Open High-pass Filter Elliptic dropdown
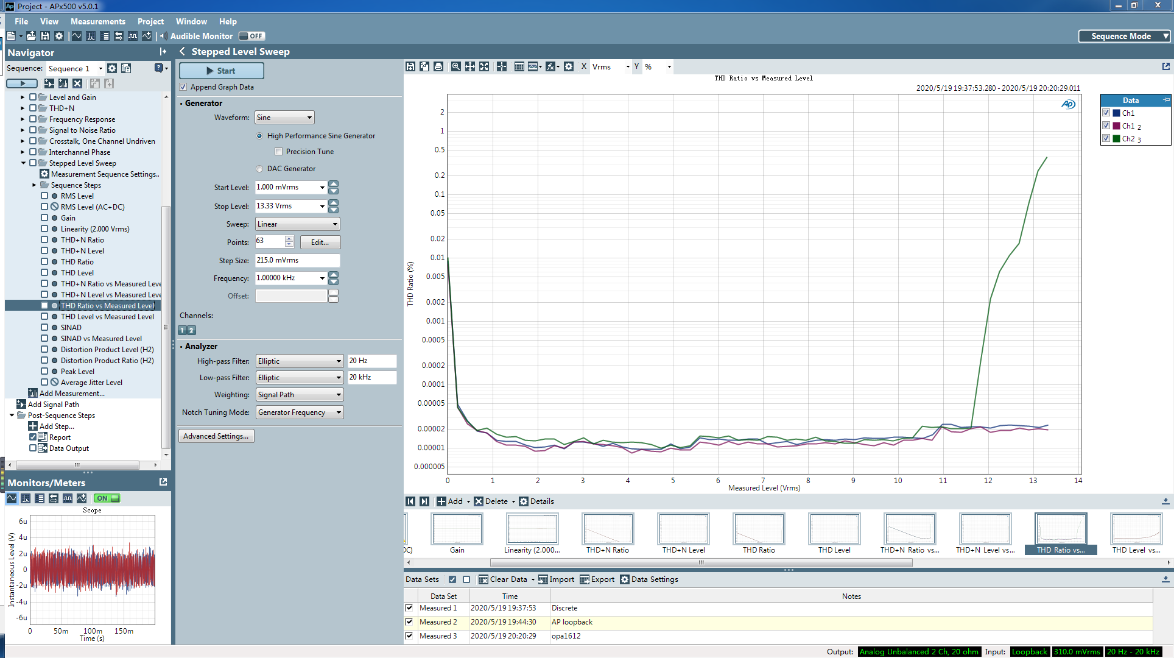1174x658 pixels. (x=300, y=361)
